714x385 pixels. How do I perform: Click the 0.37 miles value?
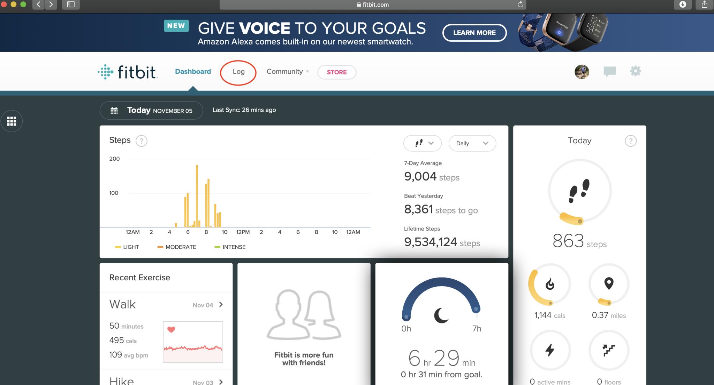pos(609,315)
